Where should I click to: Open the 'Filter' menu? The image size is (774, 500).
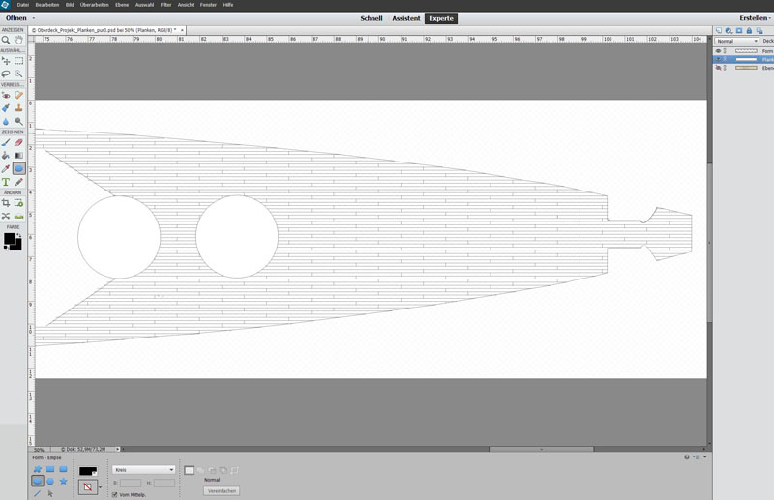165,5
